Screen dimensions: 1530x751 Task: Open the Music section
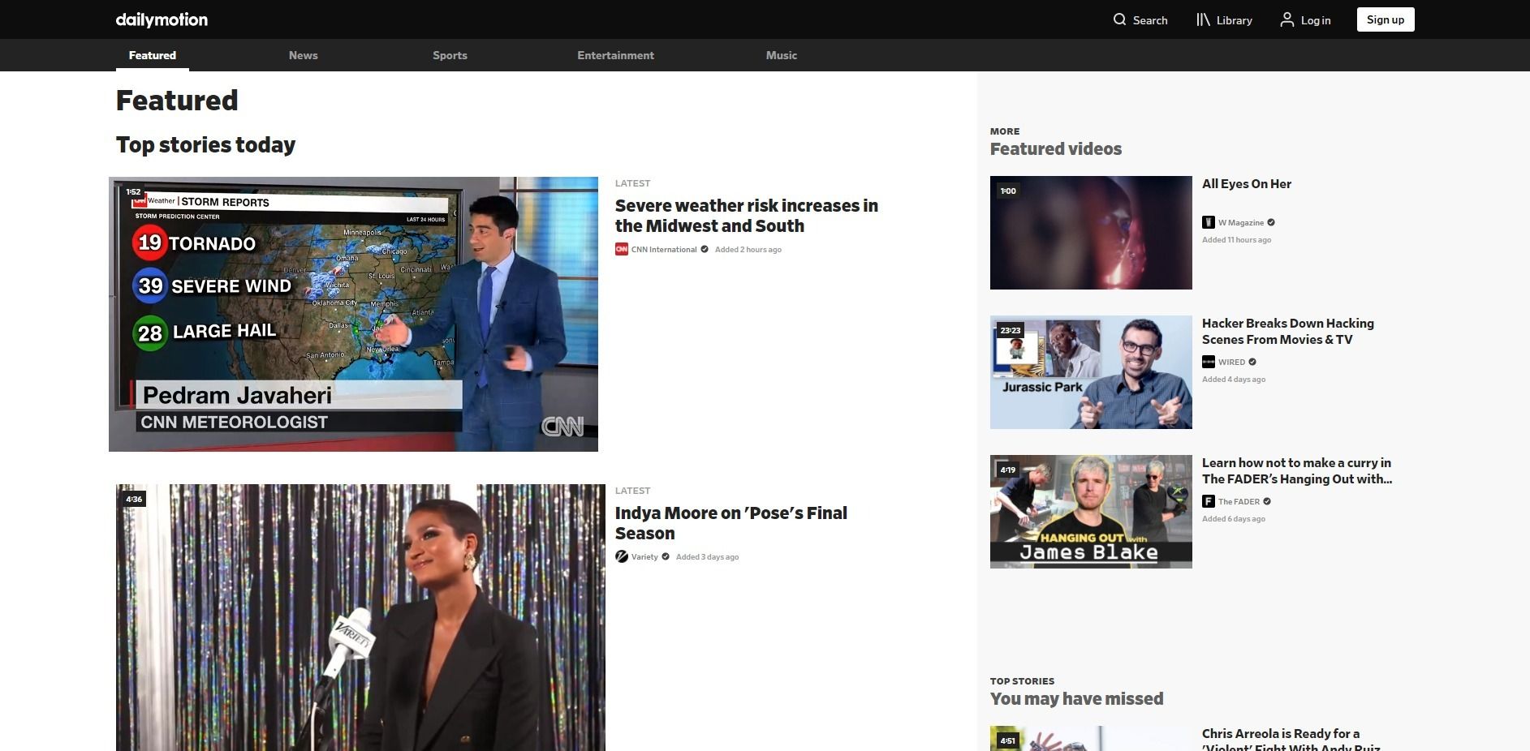point(781,55)
